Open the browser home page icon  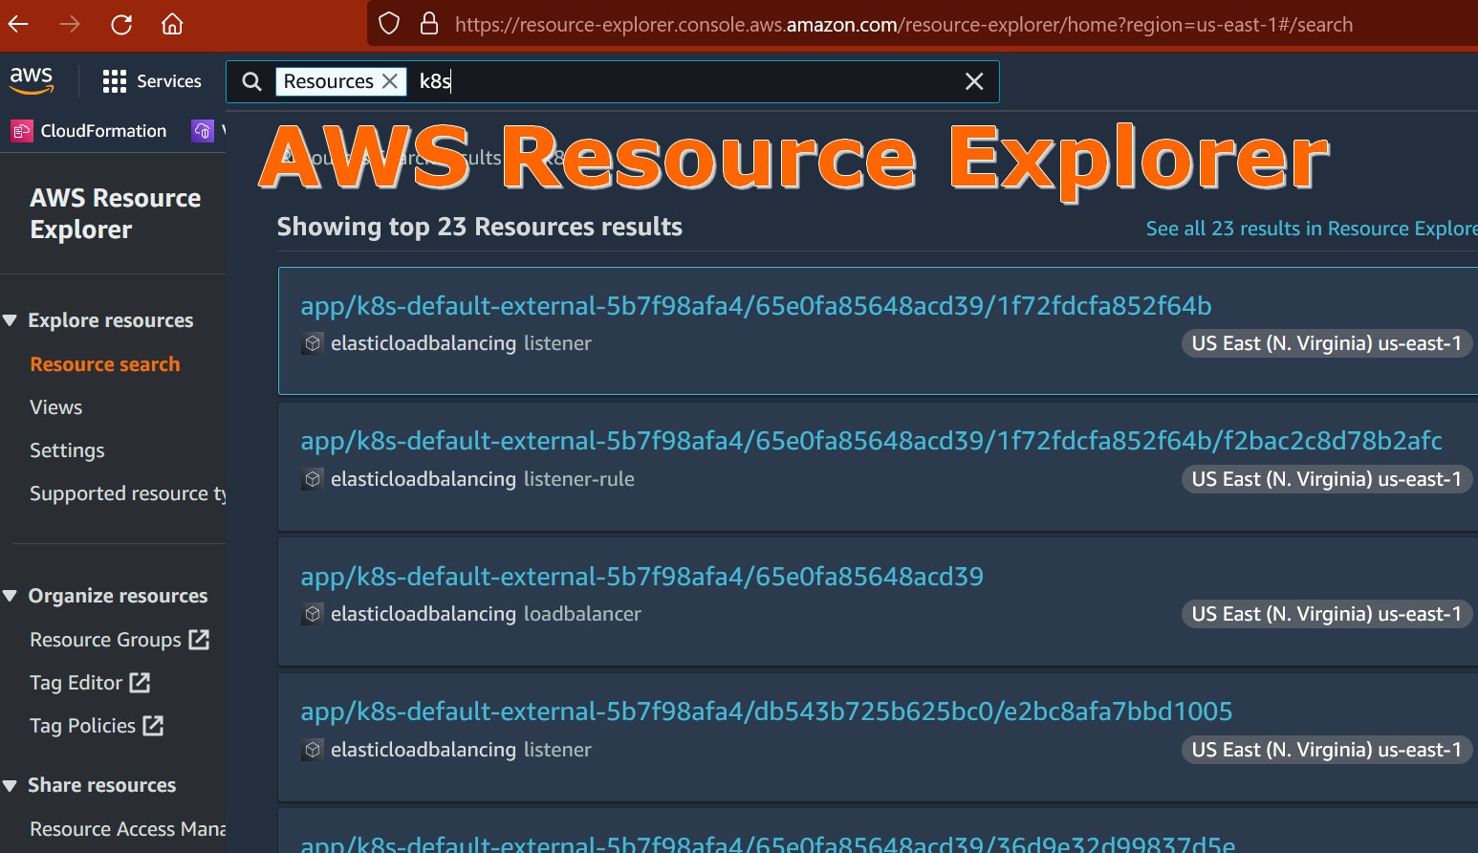tap(172, 24)
